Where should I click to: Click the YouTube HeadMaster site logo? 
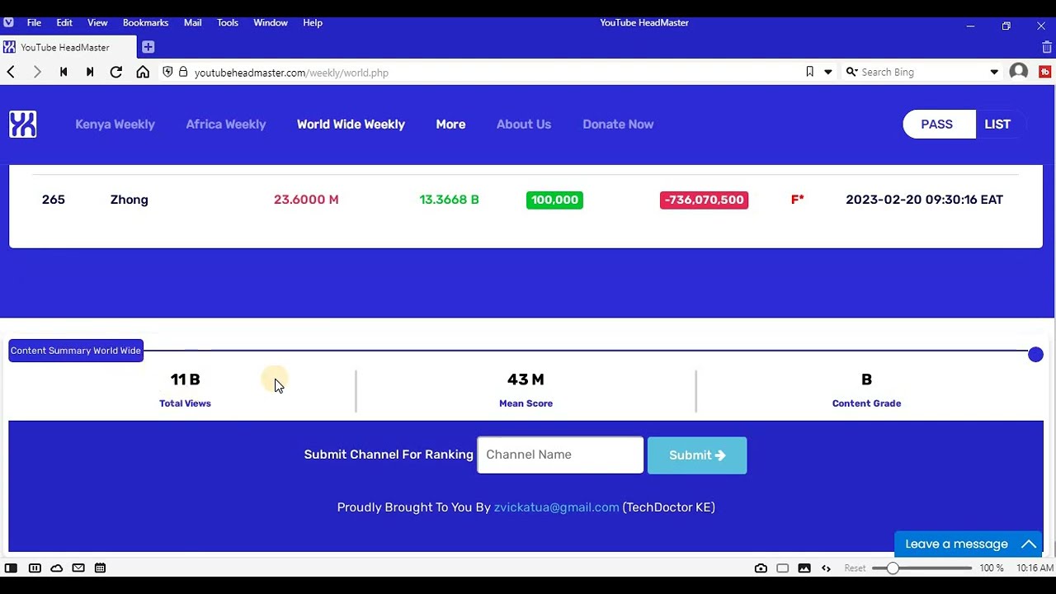(23, 124)
